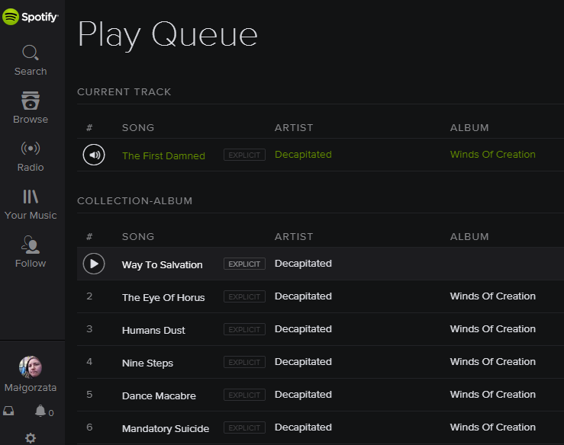The width and height of the screenshot is (564, 445).
Task: Open the notifications bell
Action: pyautogui.click(x=40, y=411)
